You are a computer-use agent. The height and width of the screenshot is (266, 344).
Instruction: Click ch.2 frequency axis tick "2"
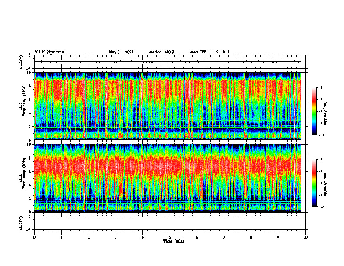click(30, 199)
